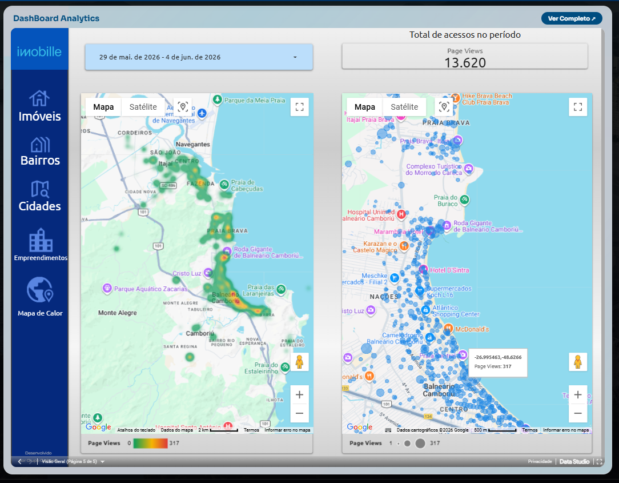Click the Cristo Luz marker on heat map

tap(208, 272)
